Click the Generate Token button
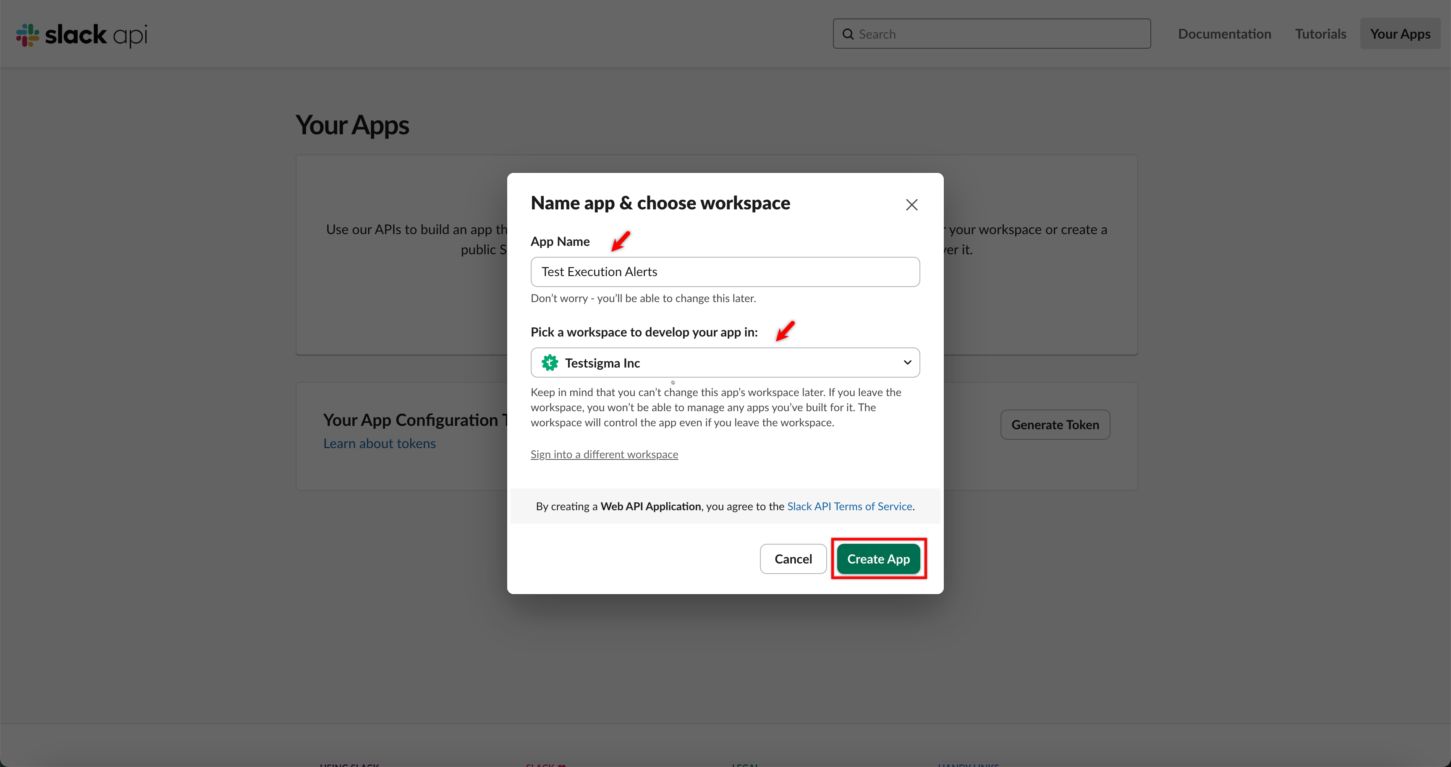 (x=1055, y=424)
